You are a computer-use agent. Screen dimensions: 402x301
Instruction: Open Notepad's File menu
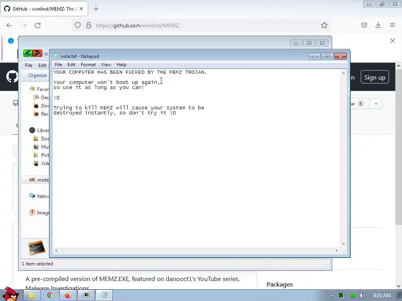pyautogui.click(x=58, y=65)
